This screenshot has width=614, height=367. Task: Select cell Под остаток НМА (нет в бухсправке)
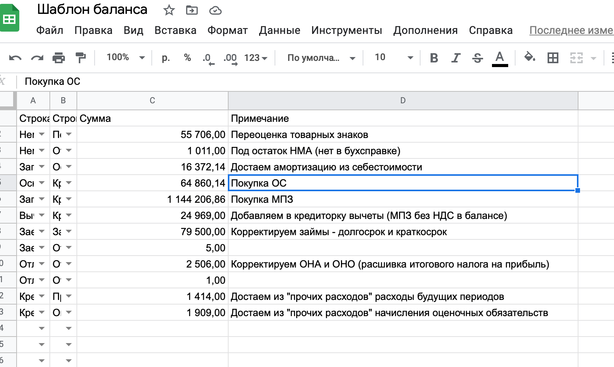pos(403,151)
